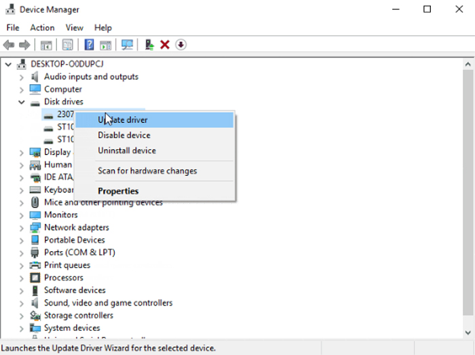The width and height of the screenshot is (475, 355).
Task: Open Help via blue question mark icon
Action: click(89, 45)
